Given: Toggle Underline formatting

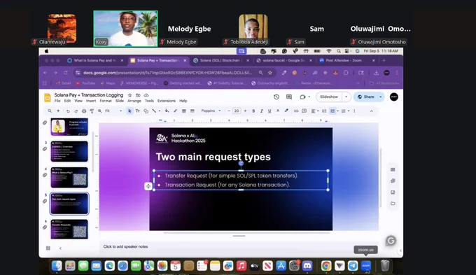Looking at the screenshot, I should pyautogui.click(x=269, y=111).
